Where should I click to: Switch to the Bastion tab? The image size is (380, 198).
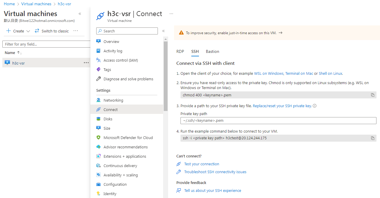click(x=212, y=51)
